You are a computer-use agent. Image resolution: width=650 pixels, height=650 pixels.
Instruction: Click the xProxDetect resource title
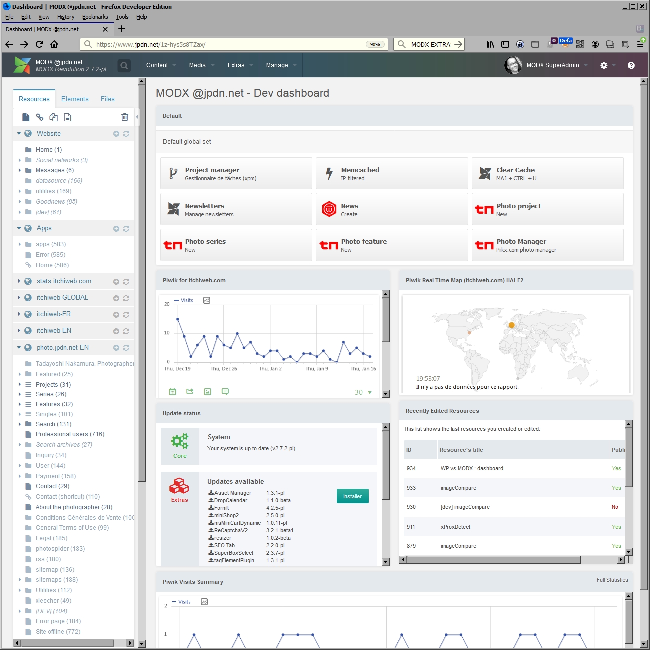coord(455,527)
